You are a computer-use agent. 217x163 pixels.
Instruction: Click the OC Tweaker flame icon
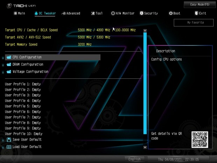[36, 13]
